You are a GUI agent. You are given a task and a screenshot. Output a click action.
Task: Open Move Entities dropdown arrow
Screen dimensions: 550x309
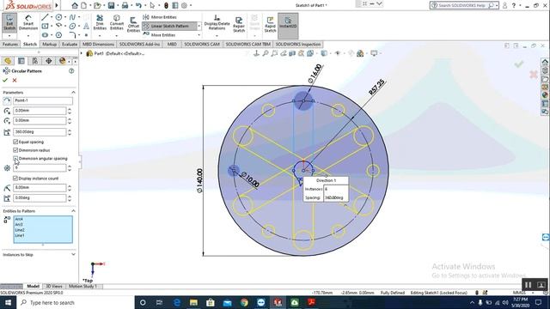199,34
